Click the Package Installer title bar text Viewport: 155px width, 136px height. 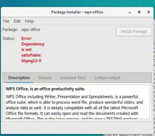point(77,12)
